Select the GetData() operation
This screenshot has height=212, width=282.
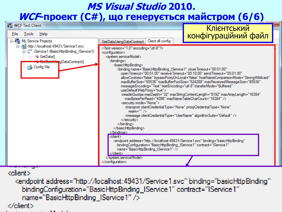click(x=47, y=57)
